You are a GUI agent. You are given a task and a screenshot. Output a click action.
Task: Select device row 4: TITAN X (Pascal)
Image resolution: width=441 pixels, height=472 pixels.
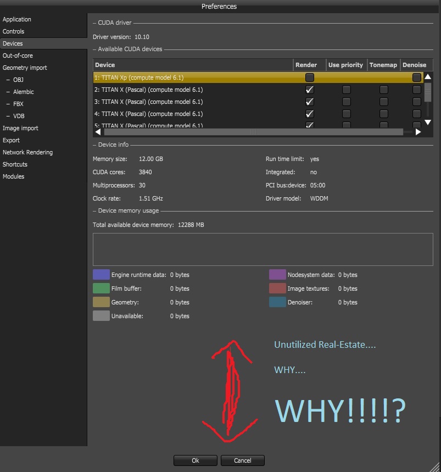(x=258, y=114)
